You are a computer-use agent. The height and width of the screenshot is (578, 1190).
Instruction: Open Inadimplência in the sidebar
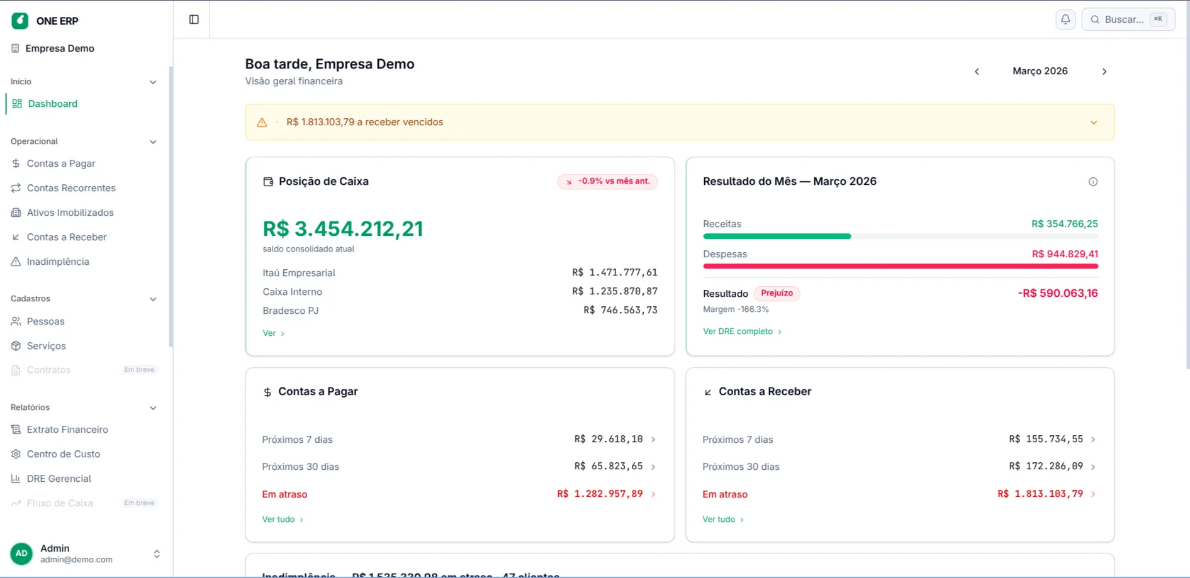pos(58,262)
